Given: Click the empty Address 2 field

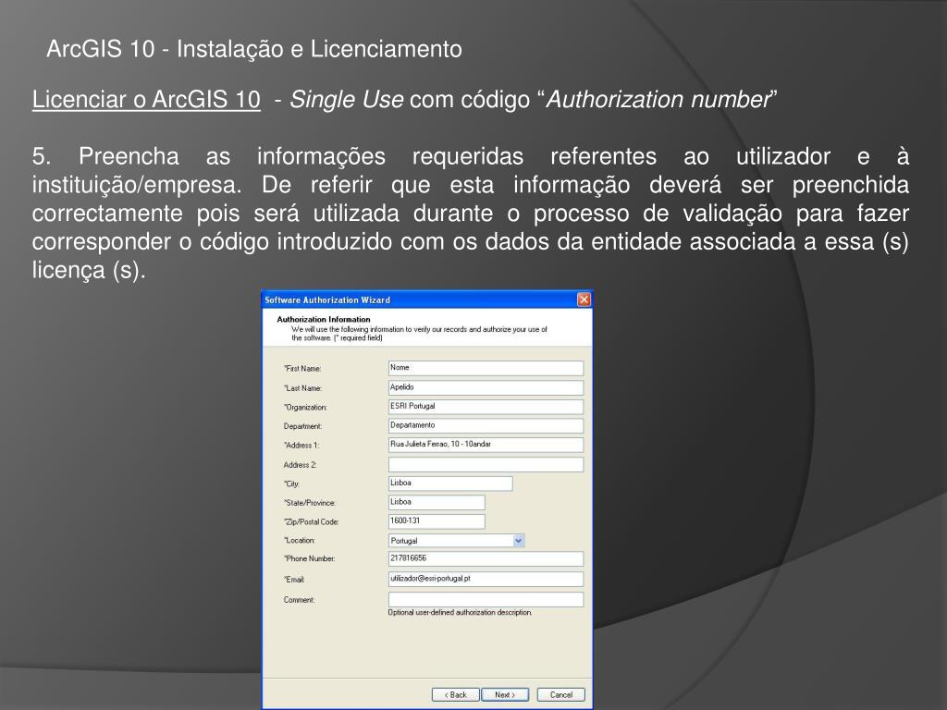Looking at the screenshot, I should click(486, 464).
